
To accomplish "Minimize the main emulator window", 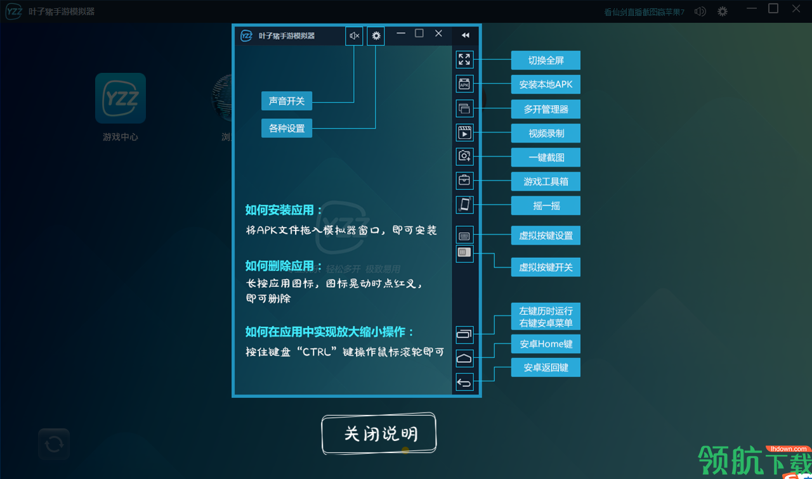I will (752, 9).
